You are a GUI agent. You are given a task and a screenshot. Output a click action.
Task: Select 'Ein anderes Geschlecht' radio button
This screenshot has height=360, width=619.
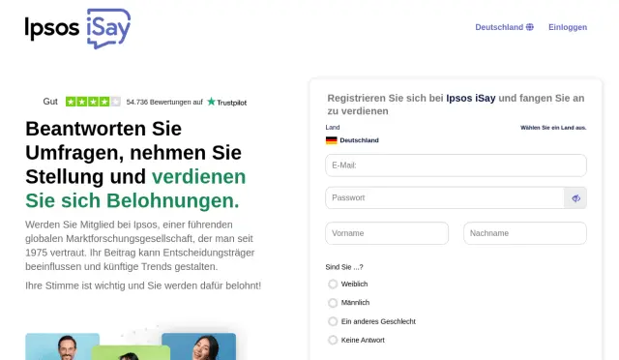(333, 321)
